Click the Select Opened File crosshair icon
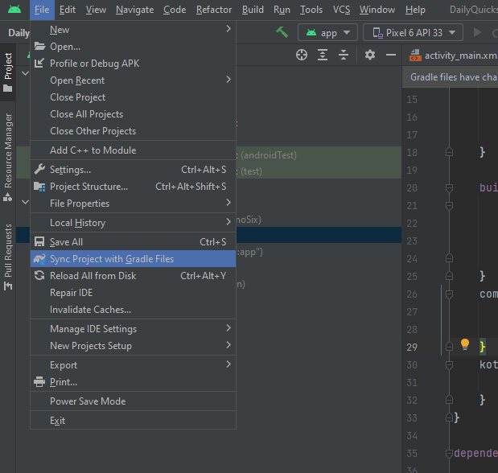The image size is (498, 473). 302,55
